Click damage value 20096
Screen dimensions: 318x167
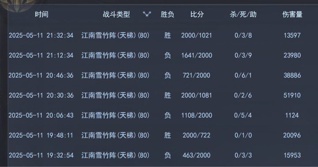[x=292, y=135]
